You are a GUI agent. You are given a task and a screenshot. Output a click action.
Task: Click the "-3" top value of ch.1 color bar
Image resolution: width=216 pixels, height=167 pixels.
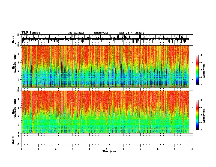[201, 55]
